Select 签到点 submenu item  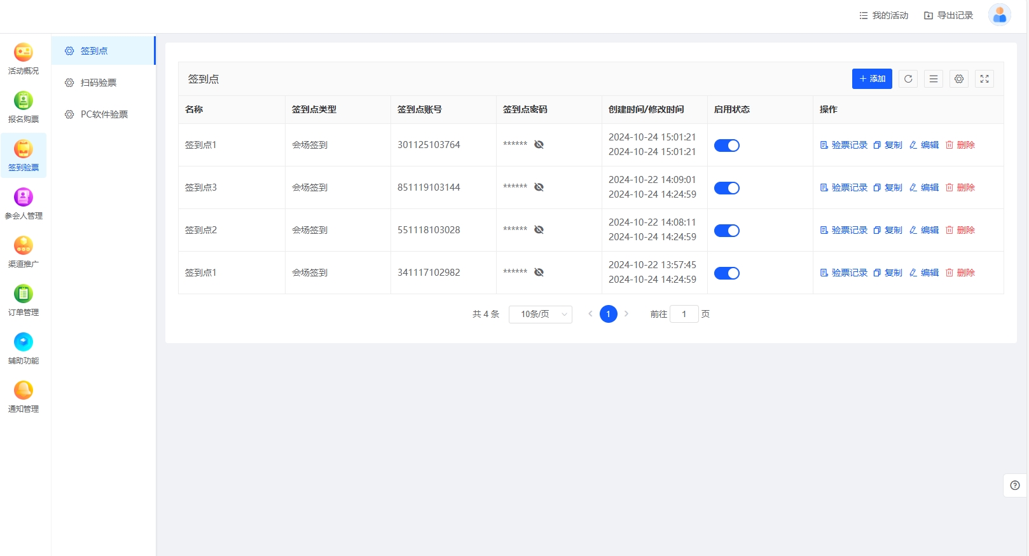pyautogui.click(x=103, y=51)
